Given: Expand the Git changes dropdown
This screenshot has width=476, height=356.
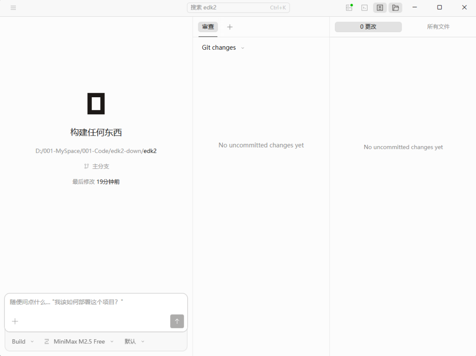Looking at the screenshot, I should (x=223, y=48).
